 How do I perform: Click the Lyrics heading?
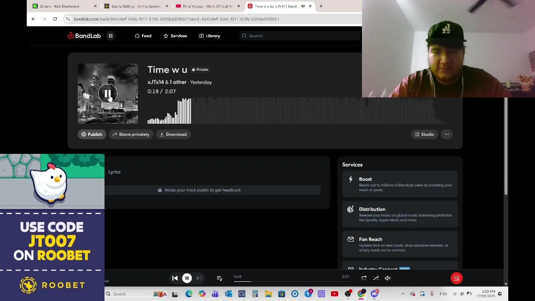tap(115, 172)
